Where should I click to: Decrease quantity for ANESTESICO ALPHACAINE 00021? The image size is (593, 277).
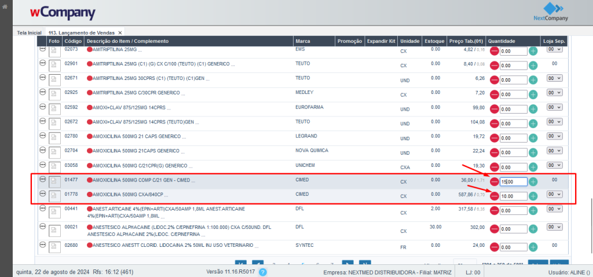(495, 229)
